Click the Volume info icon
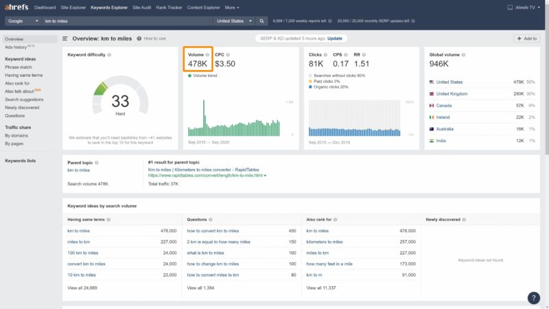Image resolution: width=549 pixels, height=309 pixels. (208, 54)
